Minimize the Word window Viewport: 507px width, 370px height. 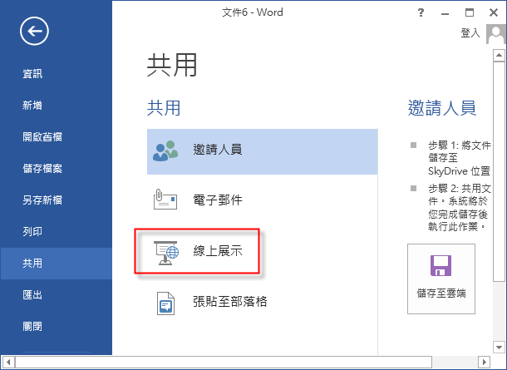[445, 13]
